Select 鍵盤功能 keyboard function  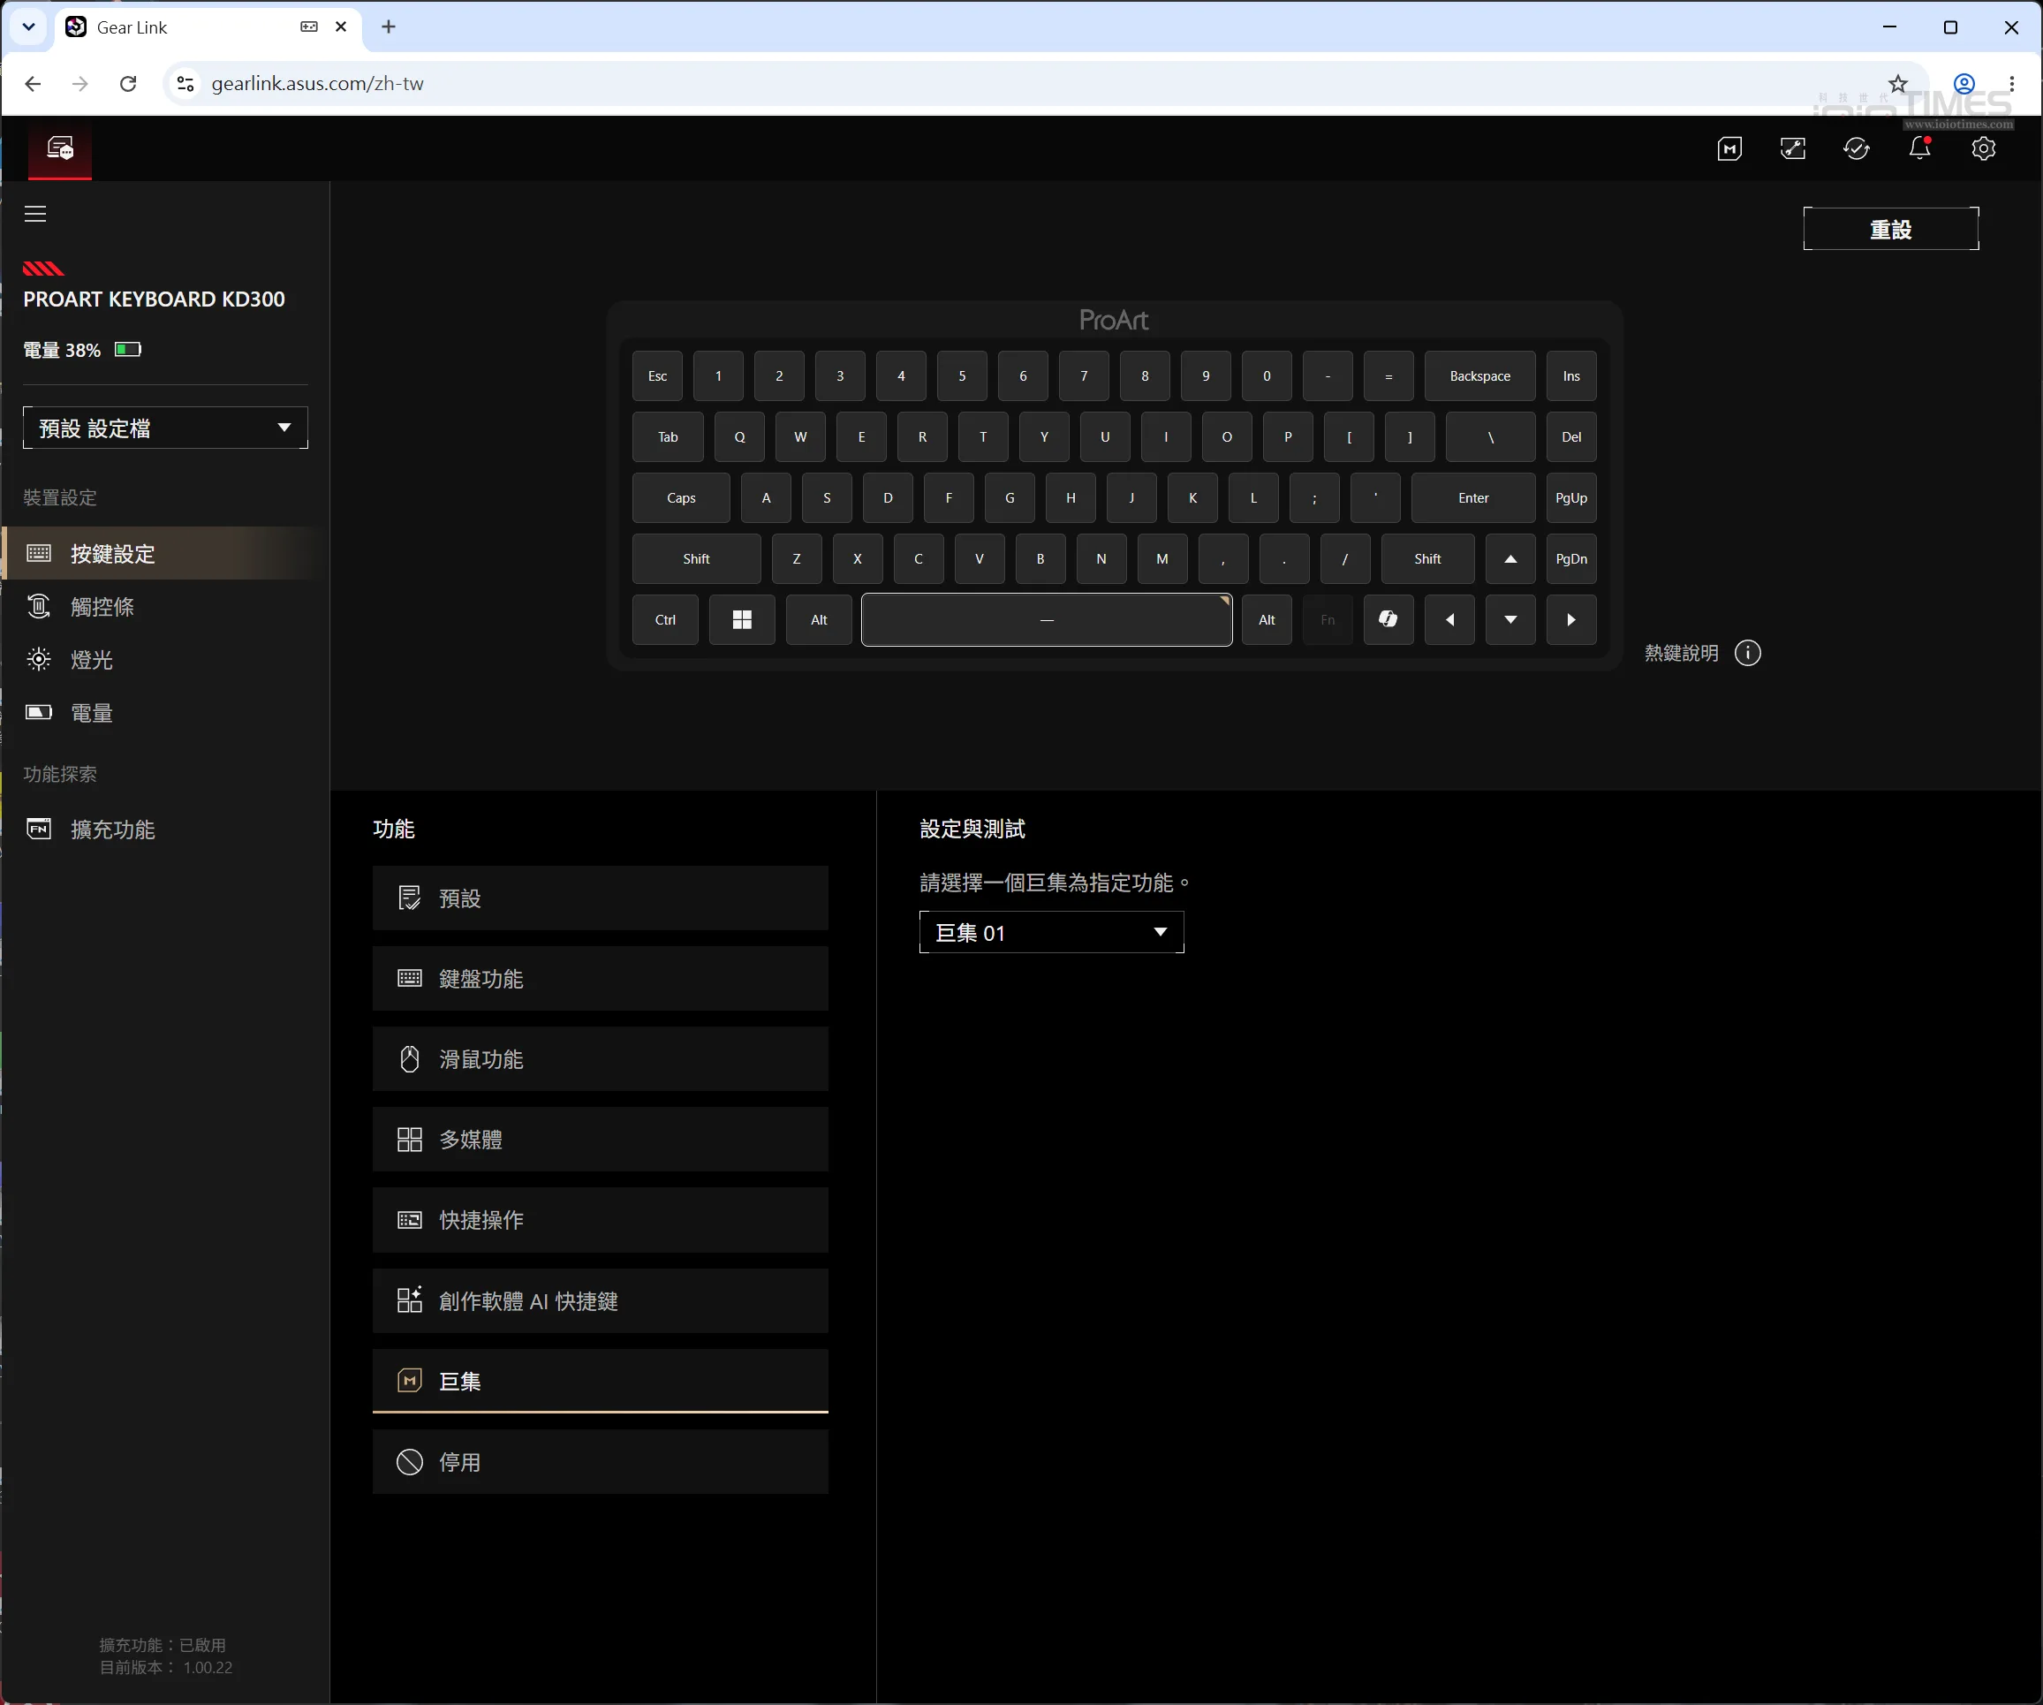coord(601,979)
